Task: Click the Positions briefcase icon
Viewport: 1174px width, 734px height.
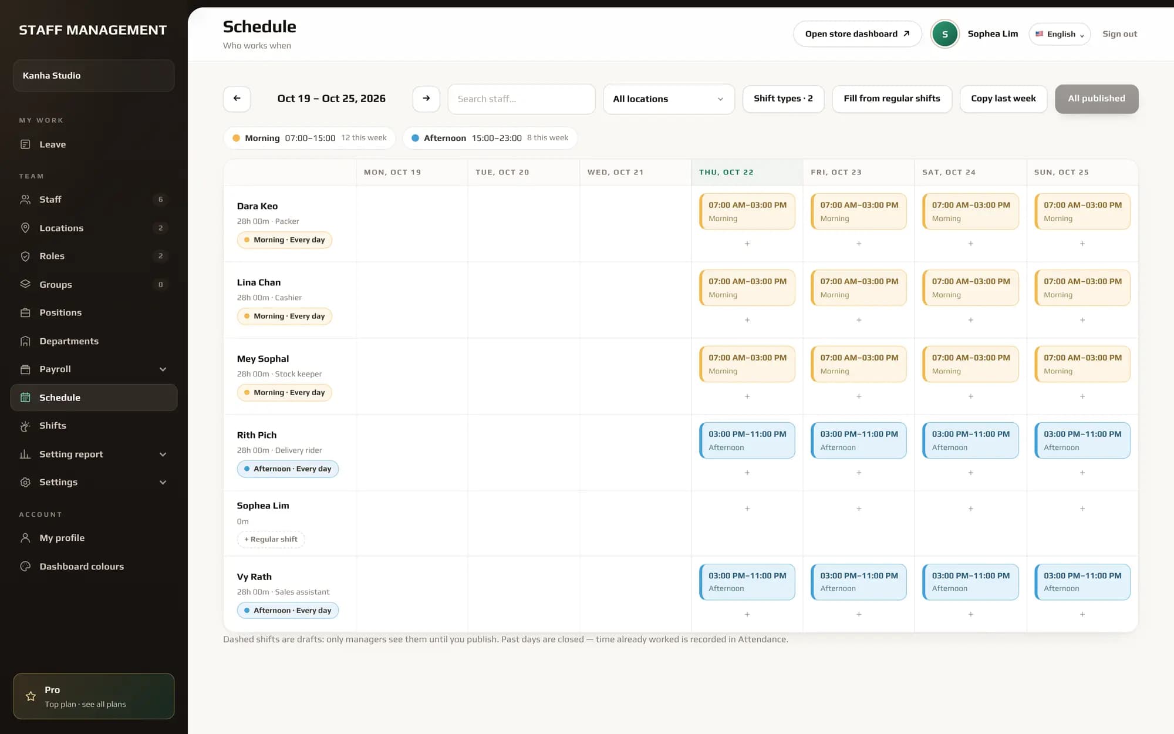Action: pyautogui.click(x=25, y=312)
